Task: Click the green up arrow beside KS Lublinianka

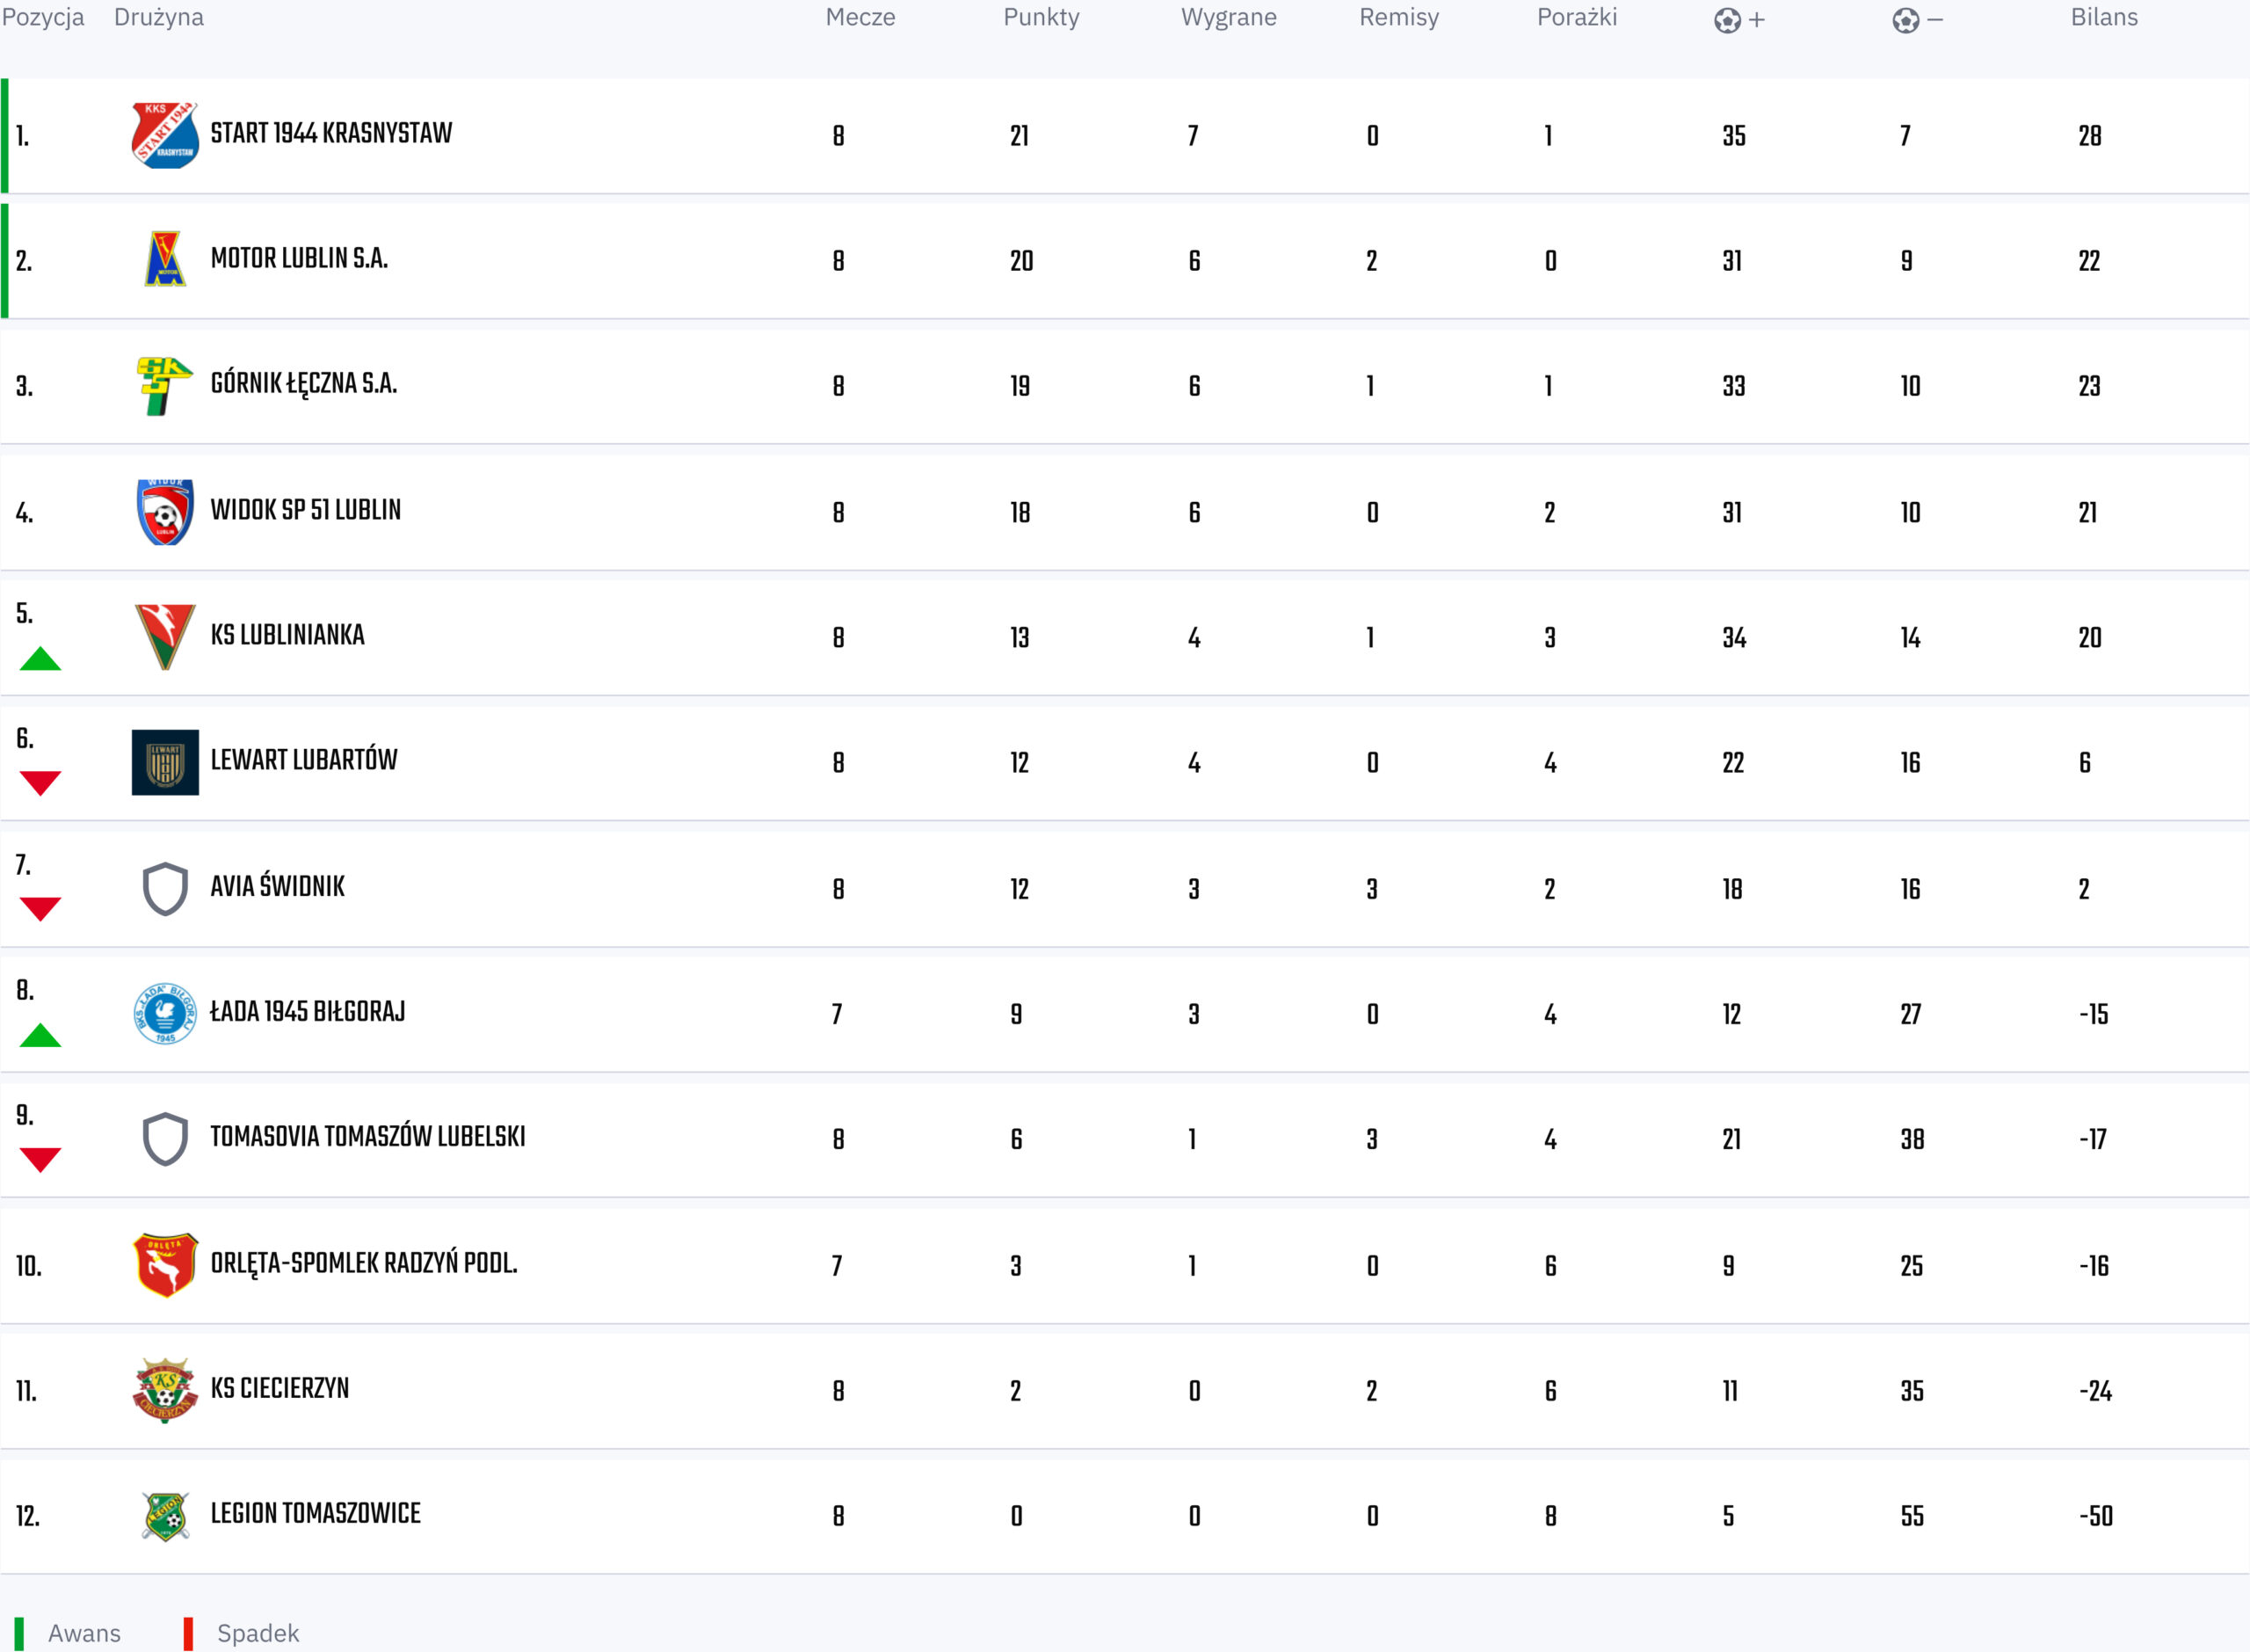Action: coord(40,659)
